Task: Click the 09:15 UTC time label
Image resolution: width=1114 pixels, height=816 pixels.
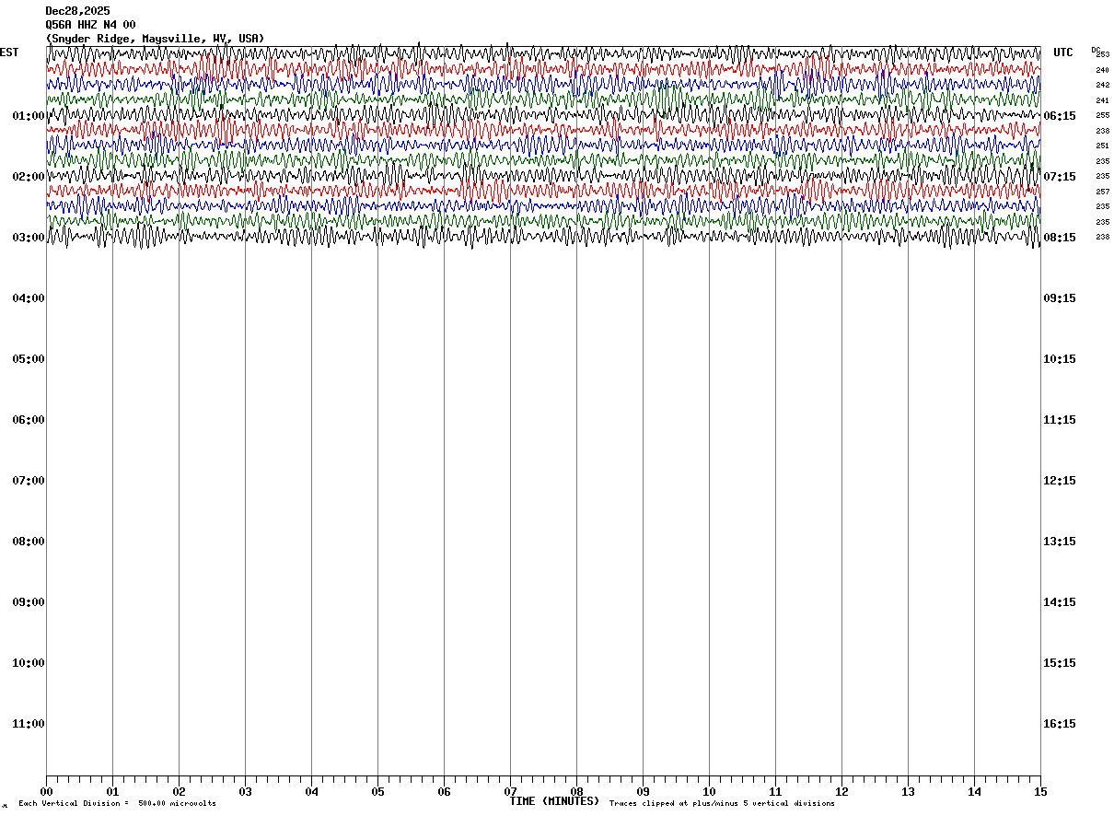Action: (1059, 298)
